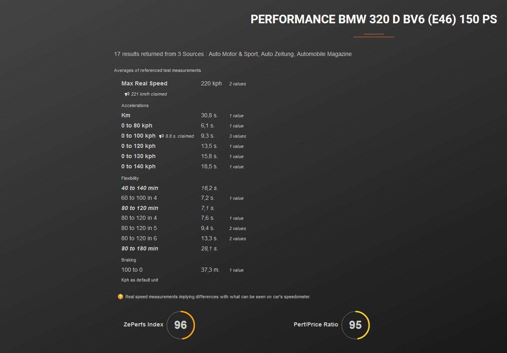The width and height of the screenshot is (507, 353).
Task: Select the 6,1 s. acceleration time
Action: 208,125
